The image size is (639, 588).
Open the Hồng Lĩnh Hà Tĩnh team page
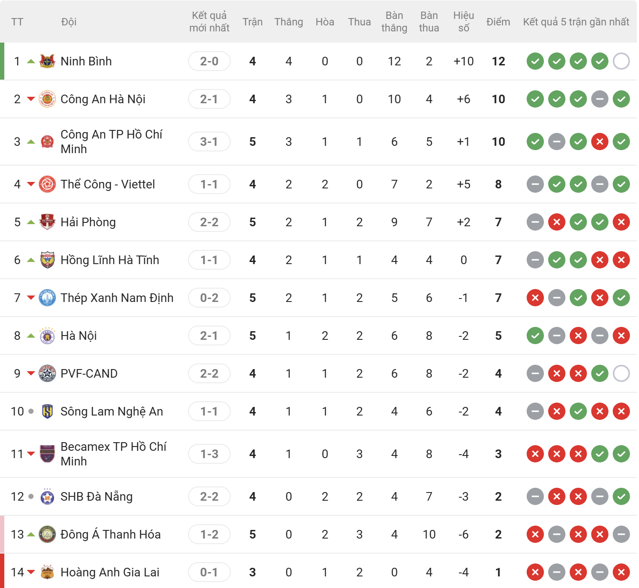pyautogui.click(x=110, y=260)
